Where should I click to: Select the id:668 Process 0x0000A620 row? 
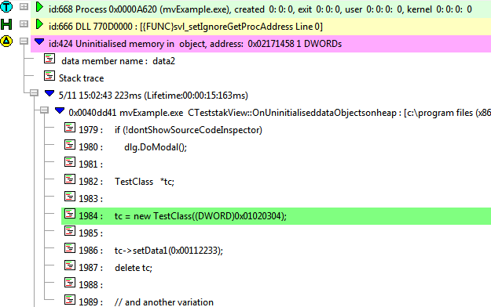pyautogui.click(x=261, y=9)
